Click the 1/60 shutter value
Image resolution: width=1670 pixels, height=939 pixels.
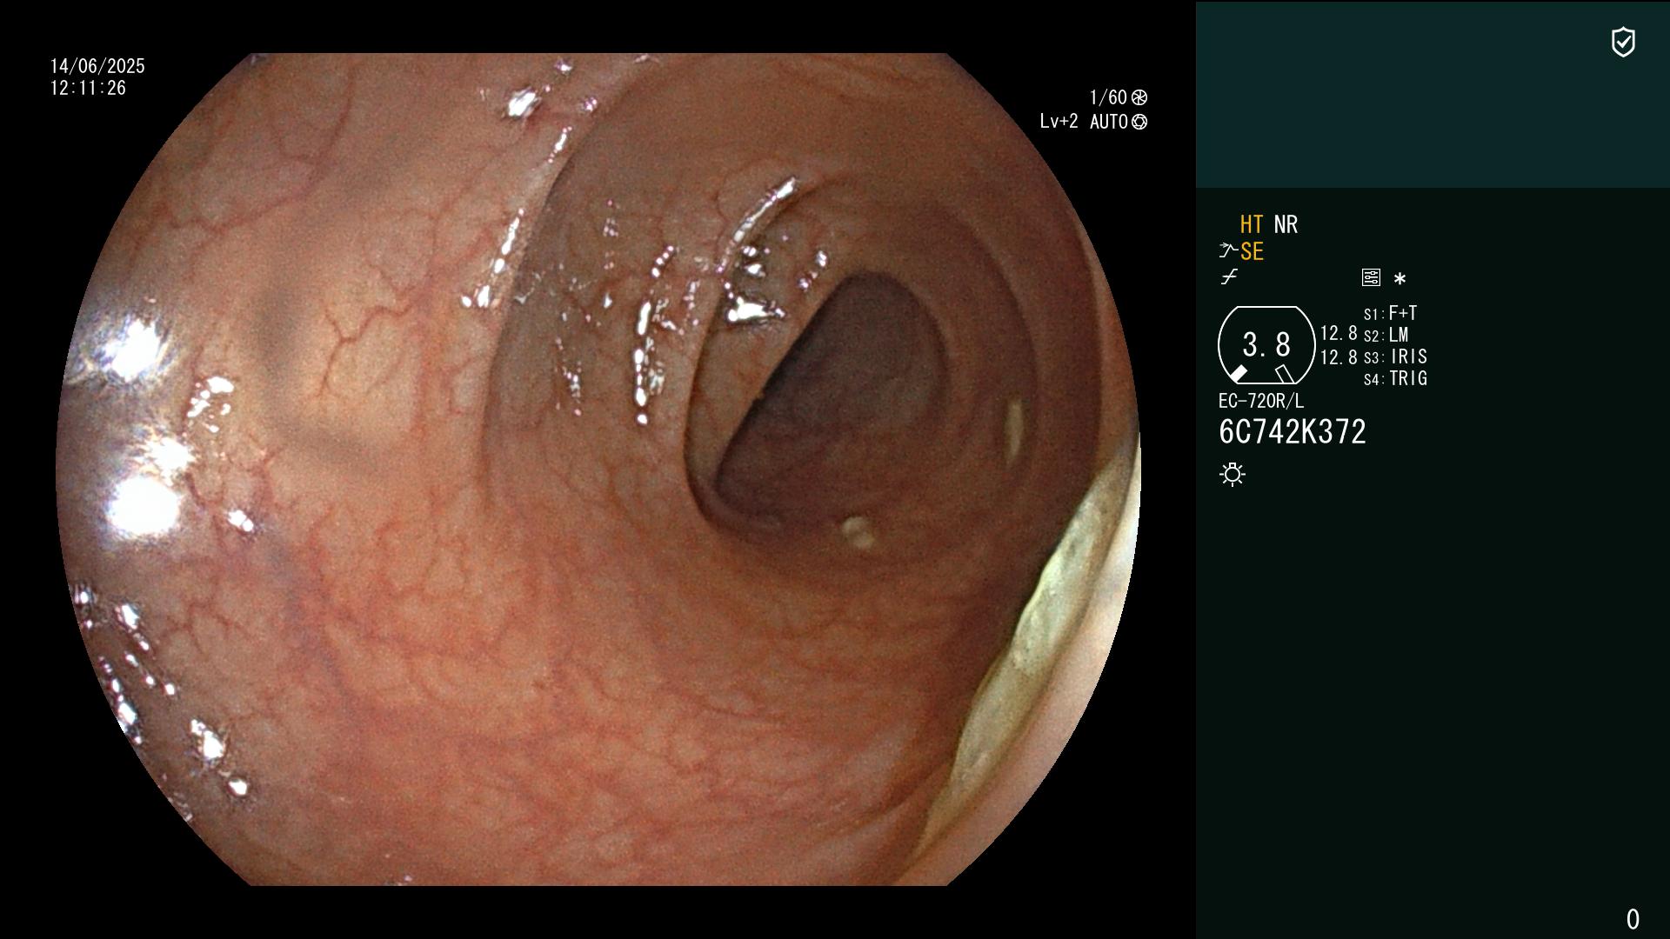tap(1108, 97)
